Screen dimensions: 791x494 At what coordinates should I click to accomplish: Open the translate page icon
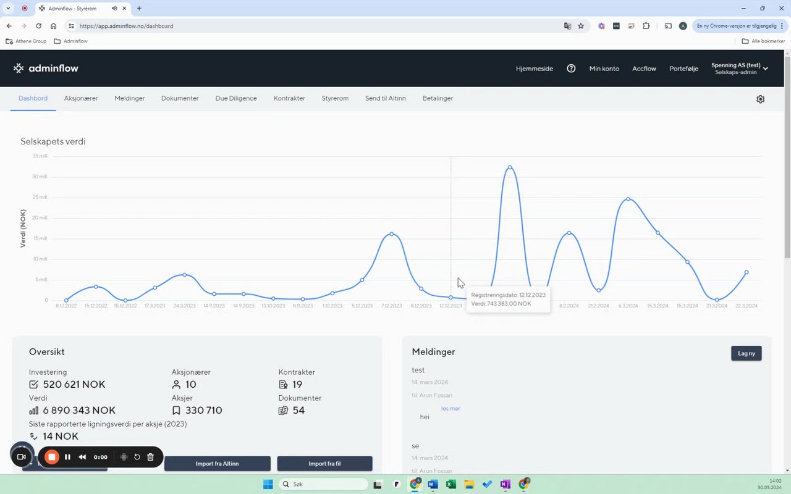[567, 26]
